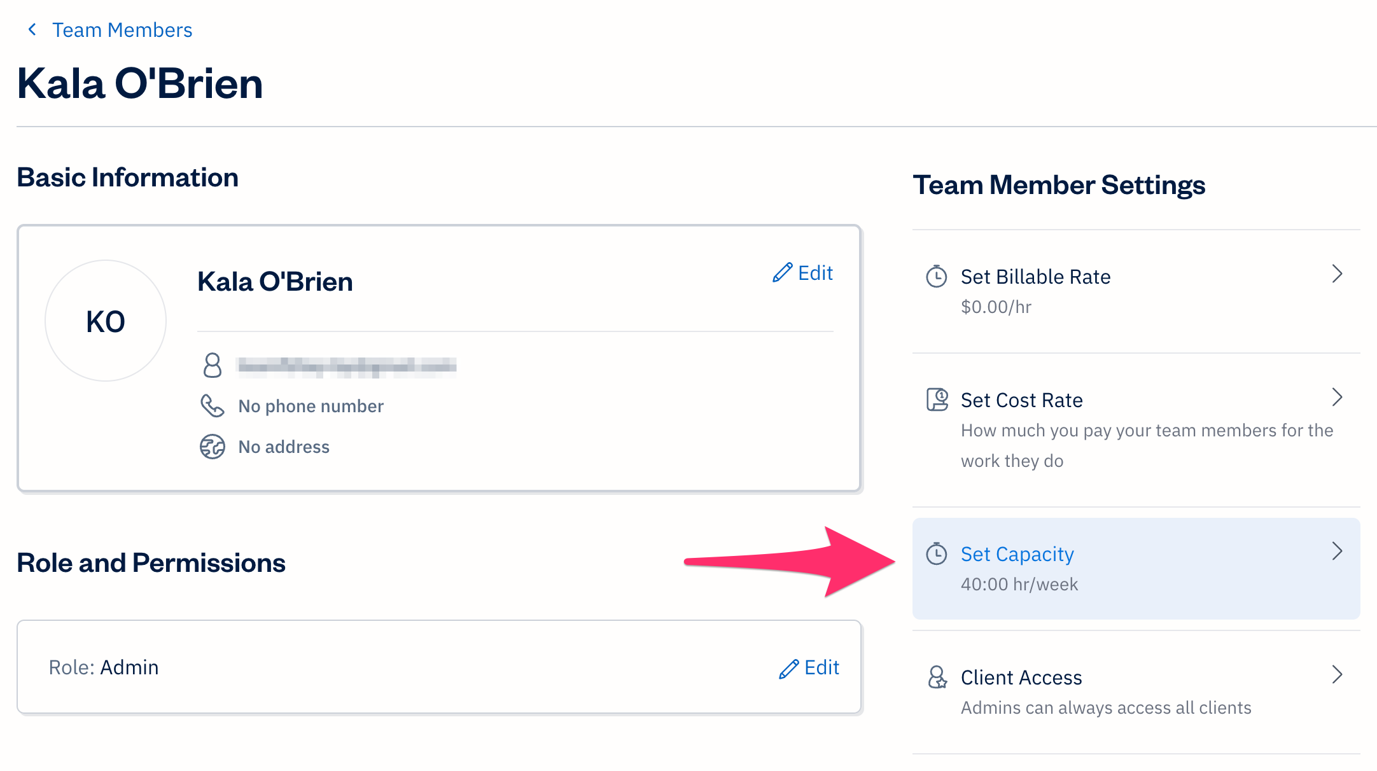This screenshot has width=1377, height=771.
Task: Click the Set Cost Rate document icon
Action: [936, 399]
